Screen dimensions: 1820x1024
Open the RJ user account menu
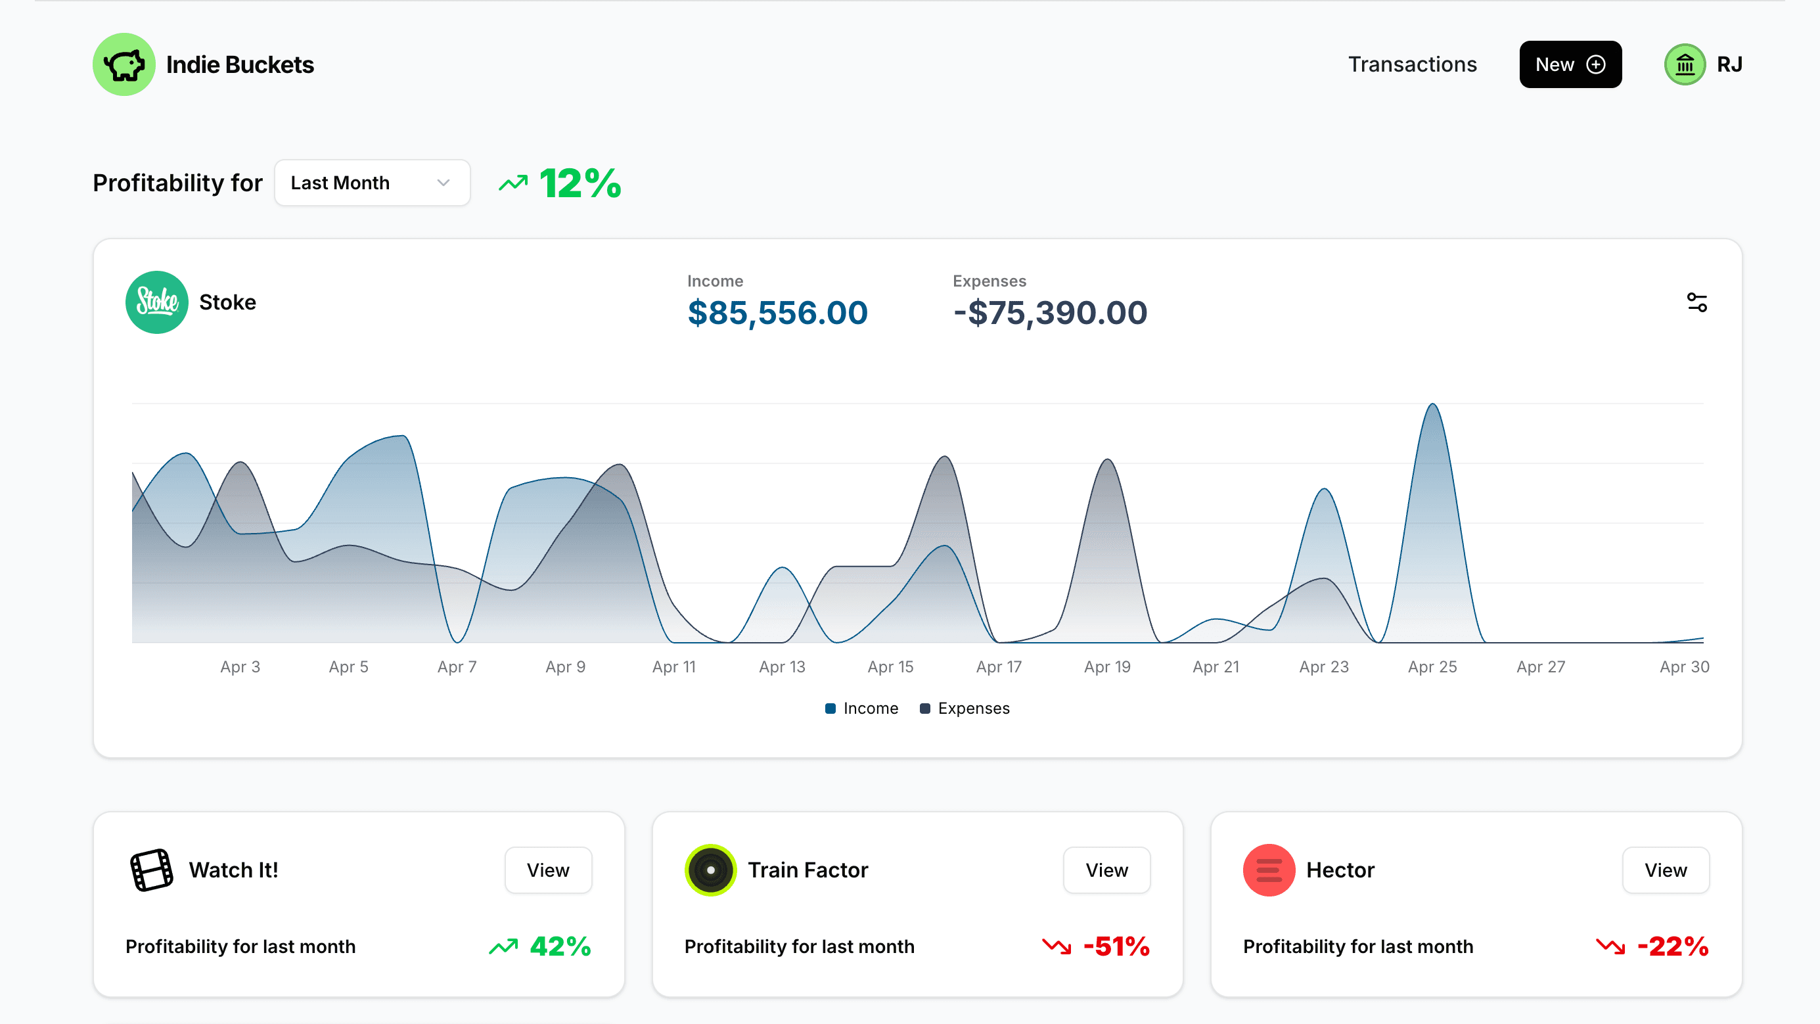[1729, 64]
